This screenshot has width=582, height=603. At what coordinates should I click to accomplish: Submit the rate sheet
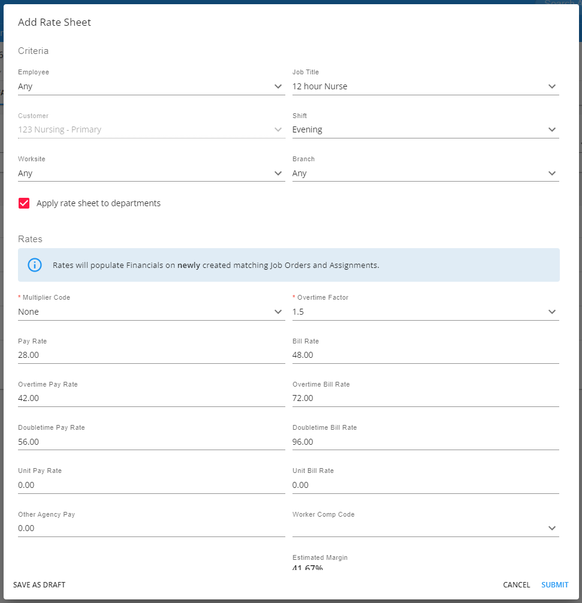(x=555, y=585)
